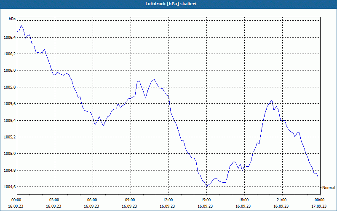Click the 16.09.23 date beneath 12:00
The height and width of the screenshot is (211, 337).
pos(167,206)
